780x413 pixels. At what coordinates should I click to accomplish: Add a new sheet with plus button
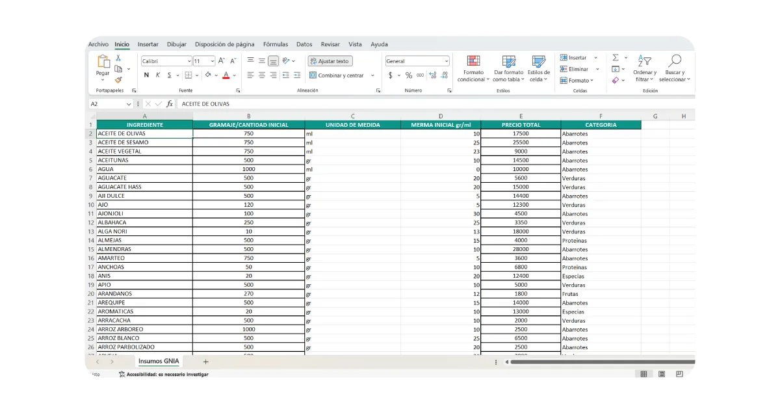pyautogui.click(x=206, y=362)
